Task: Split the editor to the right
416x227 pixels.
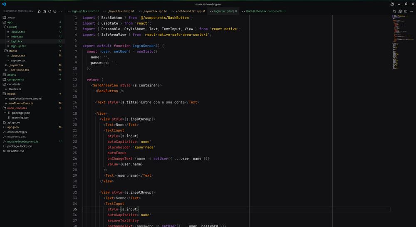Action: [x=406, y=11]
